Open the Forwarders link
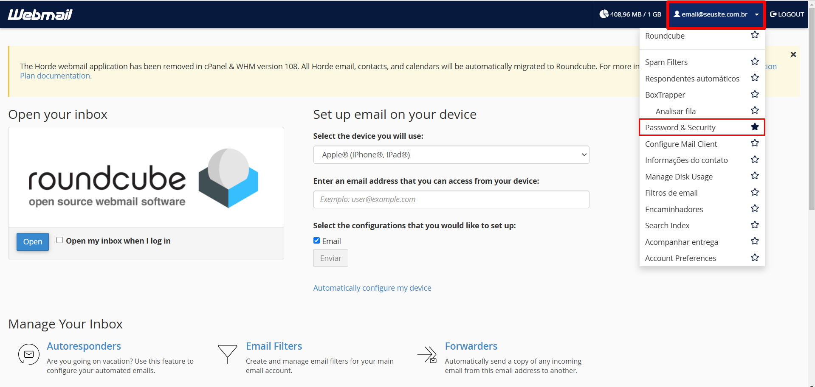The width and height of the screenshot is (815, 387). pos(471,346)
